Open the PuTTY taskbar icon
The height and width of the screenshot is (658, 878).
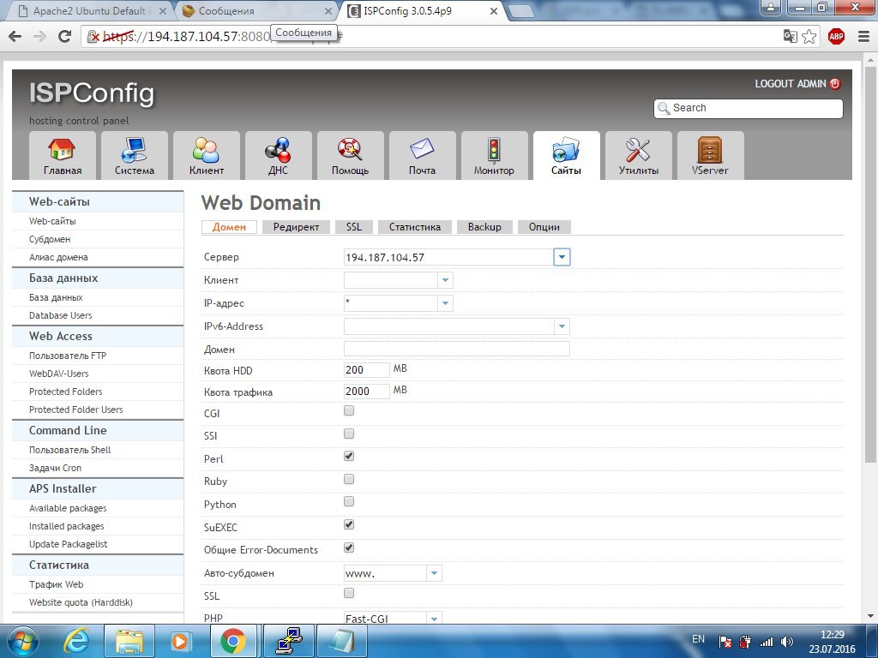click(290, 641)
